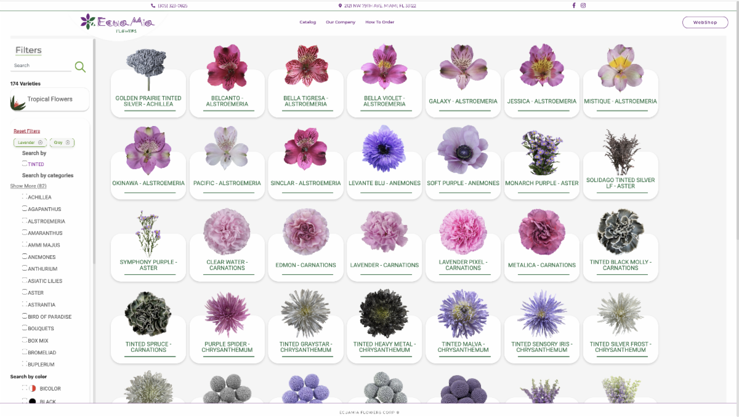Open the Facebook page icon
739x417 pixels.
click(x=574, y=6)
